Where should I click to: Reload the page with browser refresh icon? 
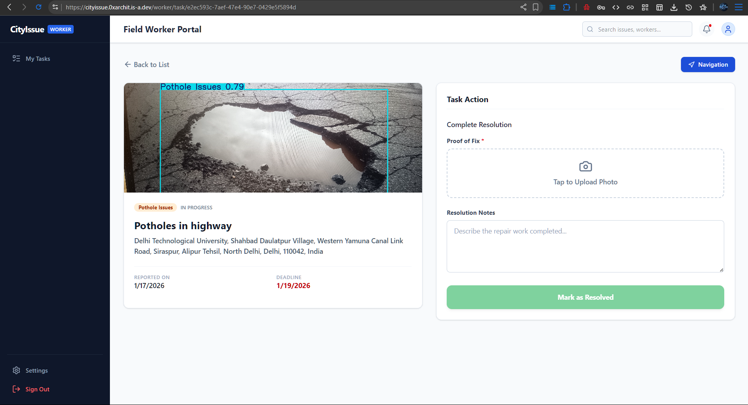point(39,7)
